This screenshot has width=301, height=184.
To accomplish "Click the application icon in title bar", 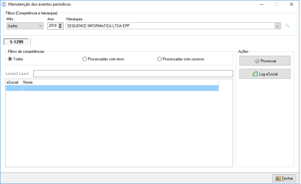I will (x=4, y=4).
